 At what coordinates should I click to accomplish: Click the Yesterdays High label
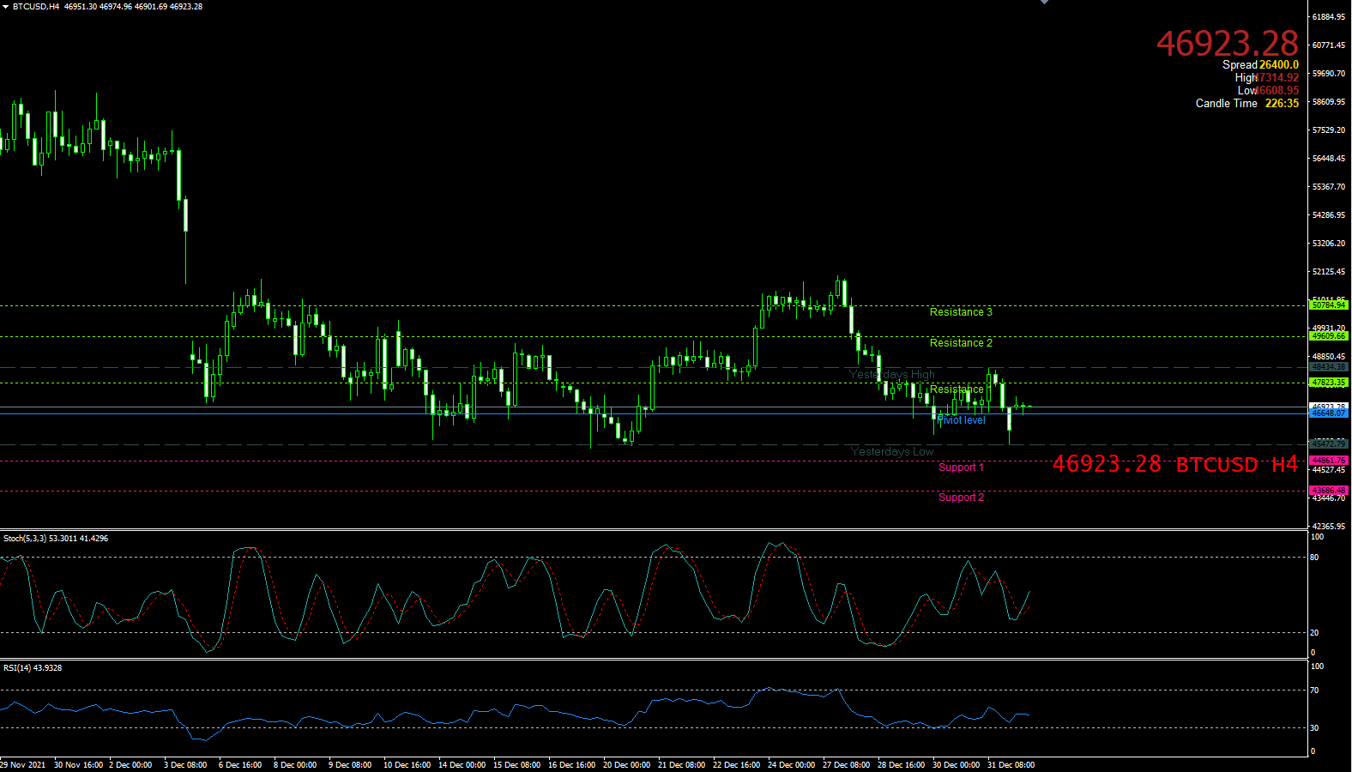[892, 375]
